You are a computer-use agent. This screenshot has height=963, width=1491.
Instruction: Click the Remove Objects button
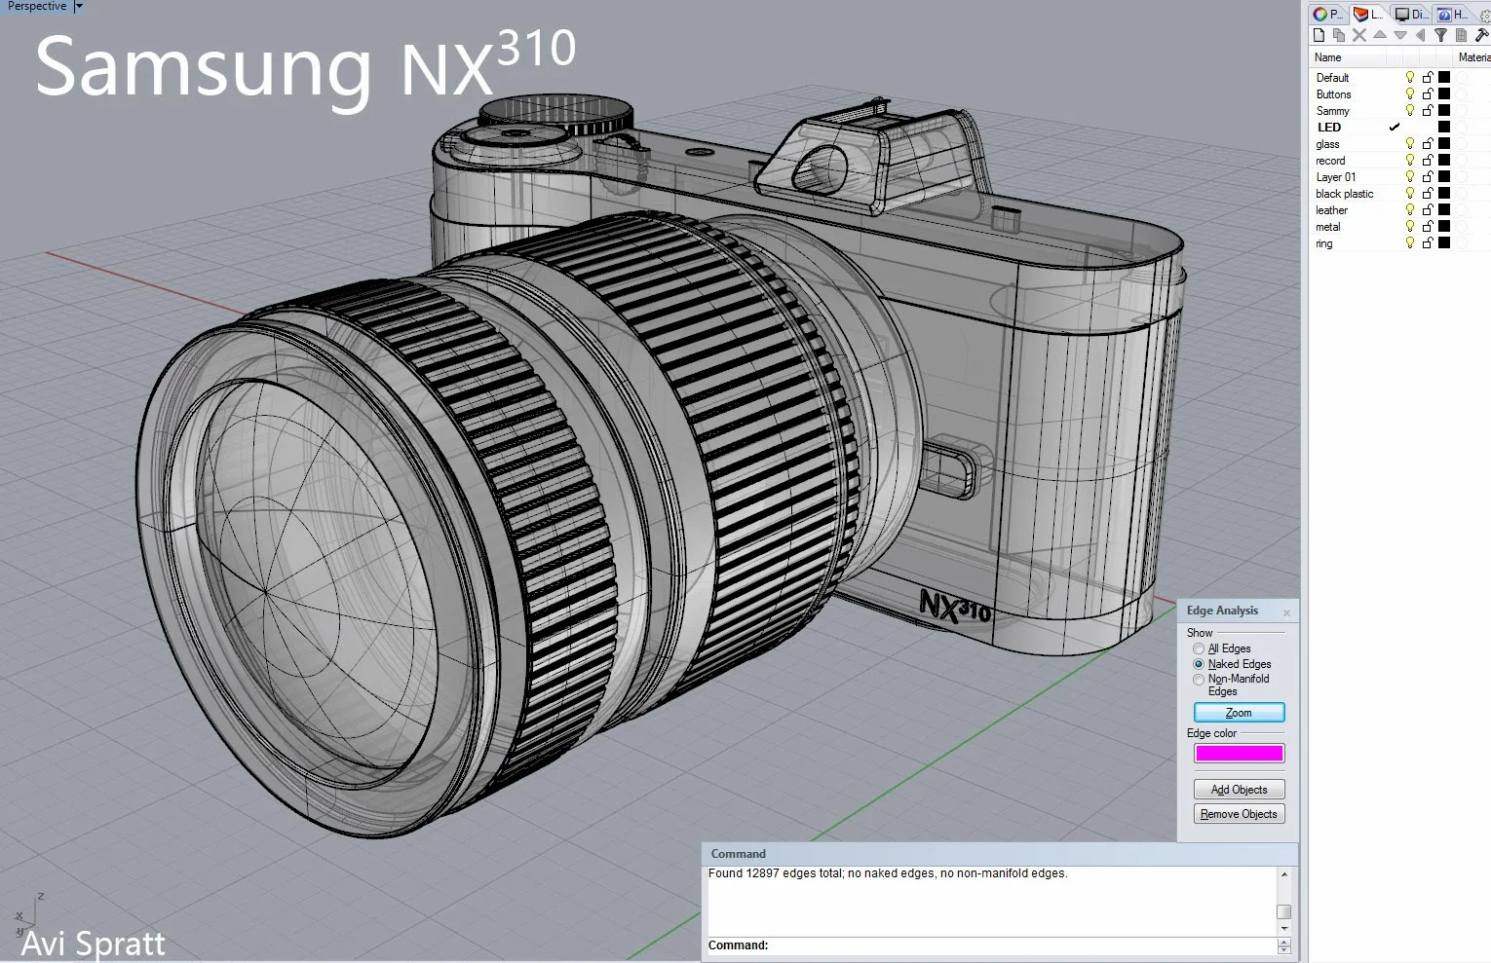point(1239,814)
